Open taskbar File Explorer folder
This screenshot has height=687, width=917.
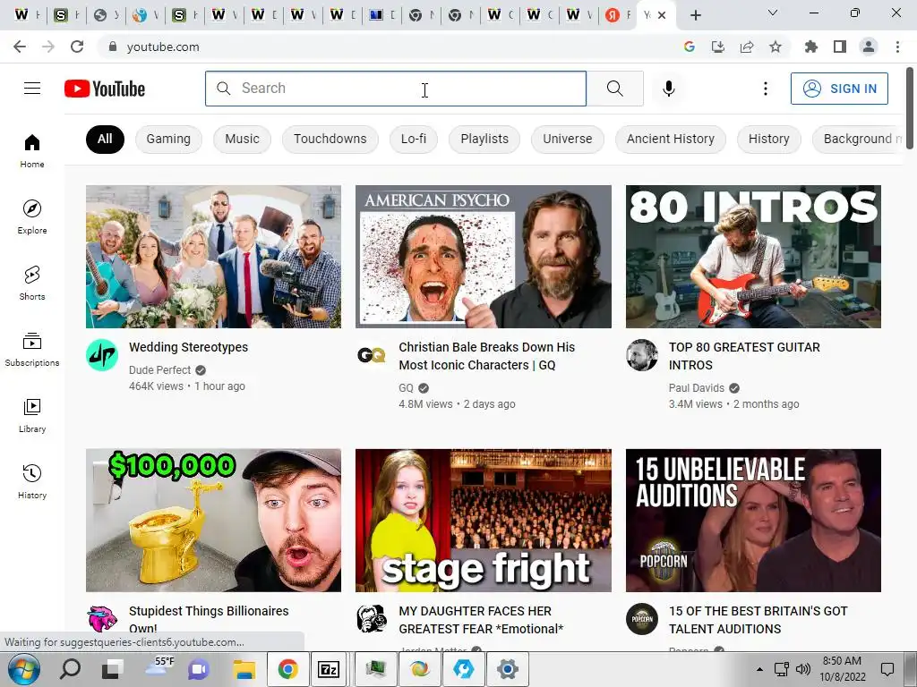[x=244, y=669]
